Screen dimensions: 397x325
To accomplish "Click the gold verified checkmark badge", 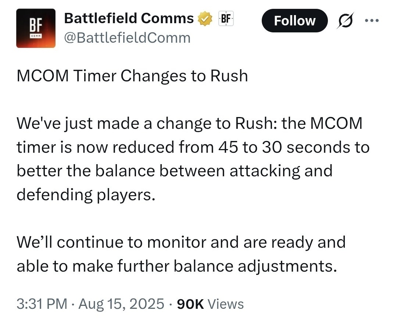I will tap(205, 18).
